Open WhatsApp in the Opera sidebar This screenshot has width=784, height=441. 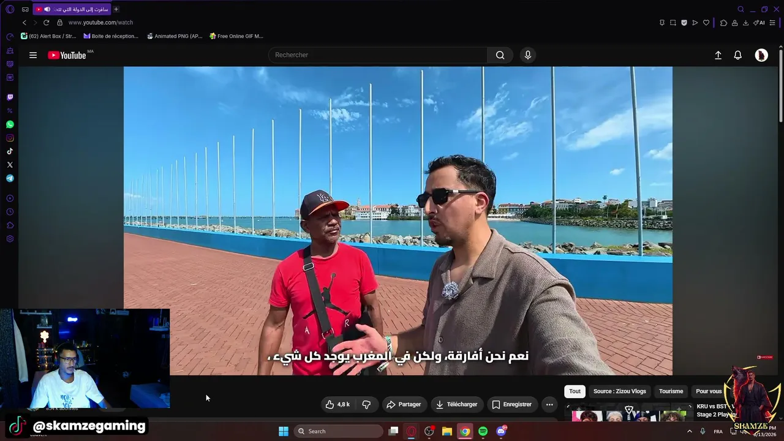10,124
